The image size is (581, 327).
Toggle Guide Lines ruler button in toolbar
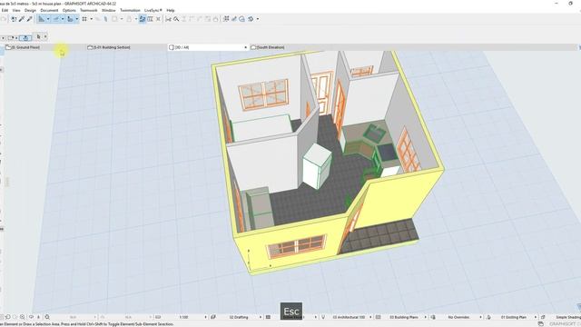click(42, 19)
